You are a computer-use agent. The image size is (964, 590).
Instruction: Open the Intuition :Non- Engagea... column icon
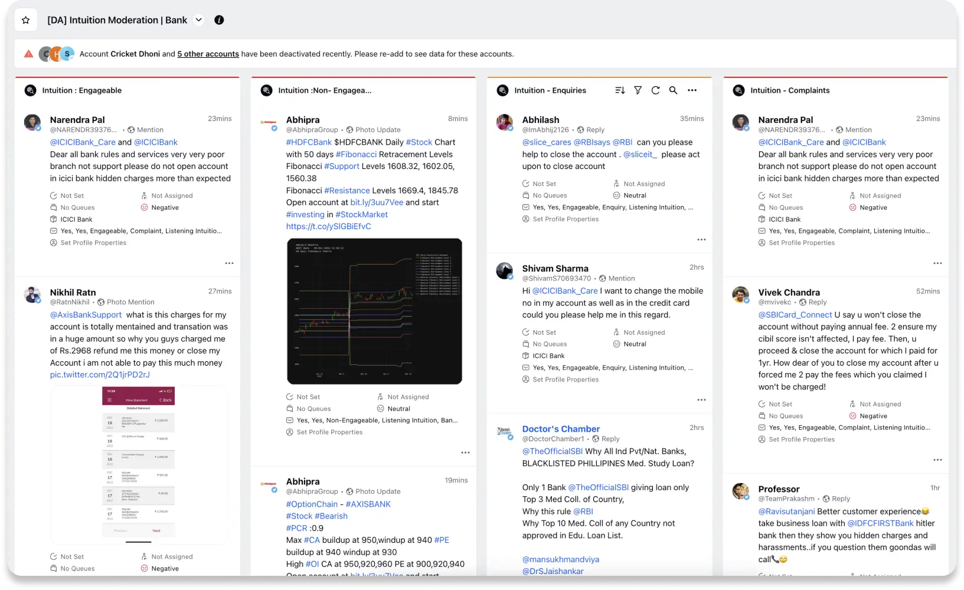coord(266,90)
